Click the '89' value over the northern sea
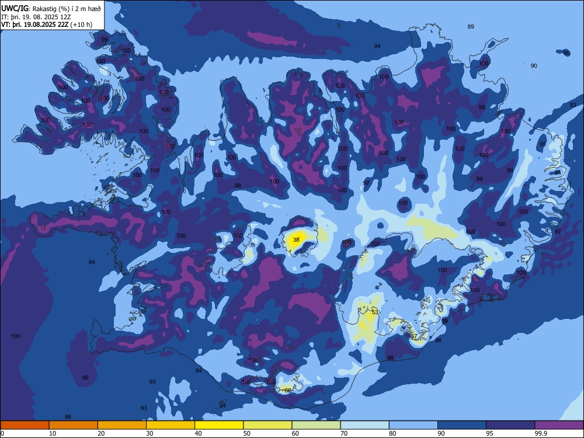Screen dimensions: 584x438 point(471,26)
